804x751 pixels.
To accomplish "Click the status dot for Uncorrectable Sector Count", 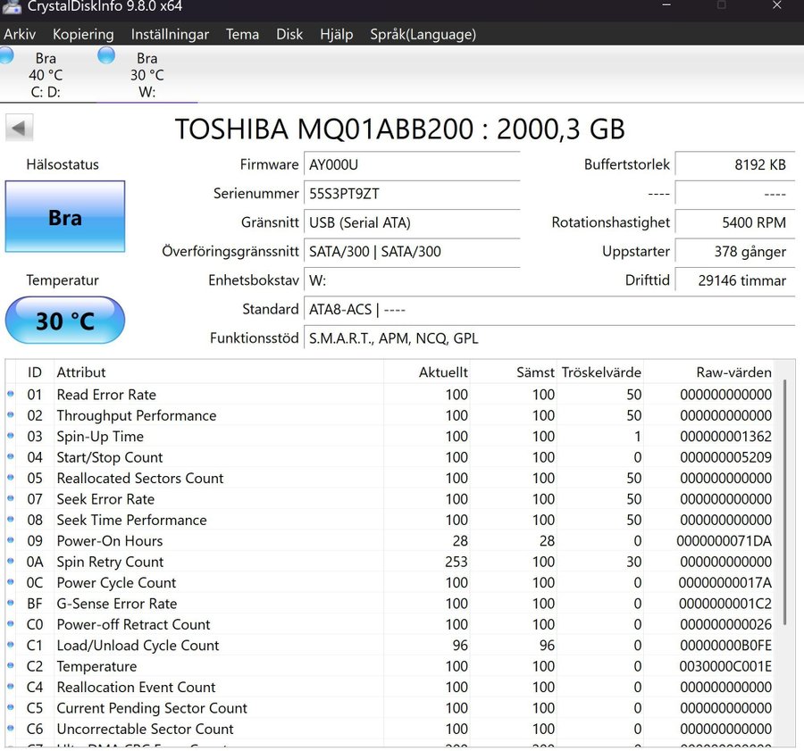I will click(x=10, y=728).
